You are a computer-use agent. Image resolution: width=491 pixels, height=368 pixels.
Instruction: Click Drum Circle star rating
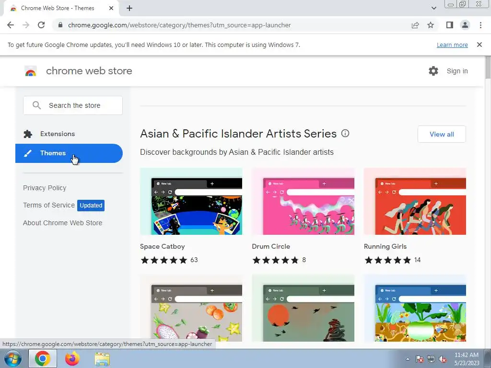coord(276,260)
